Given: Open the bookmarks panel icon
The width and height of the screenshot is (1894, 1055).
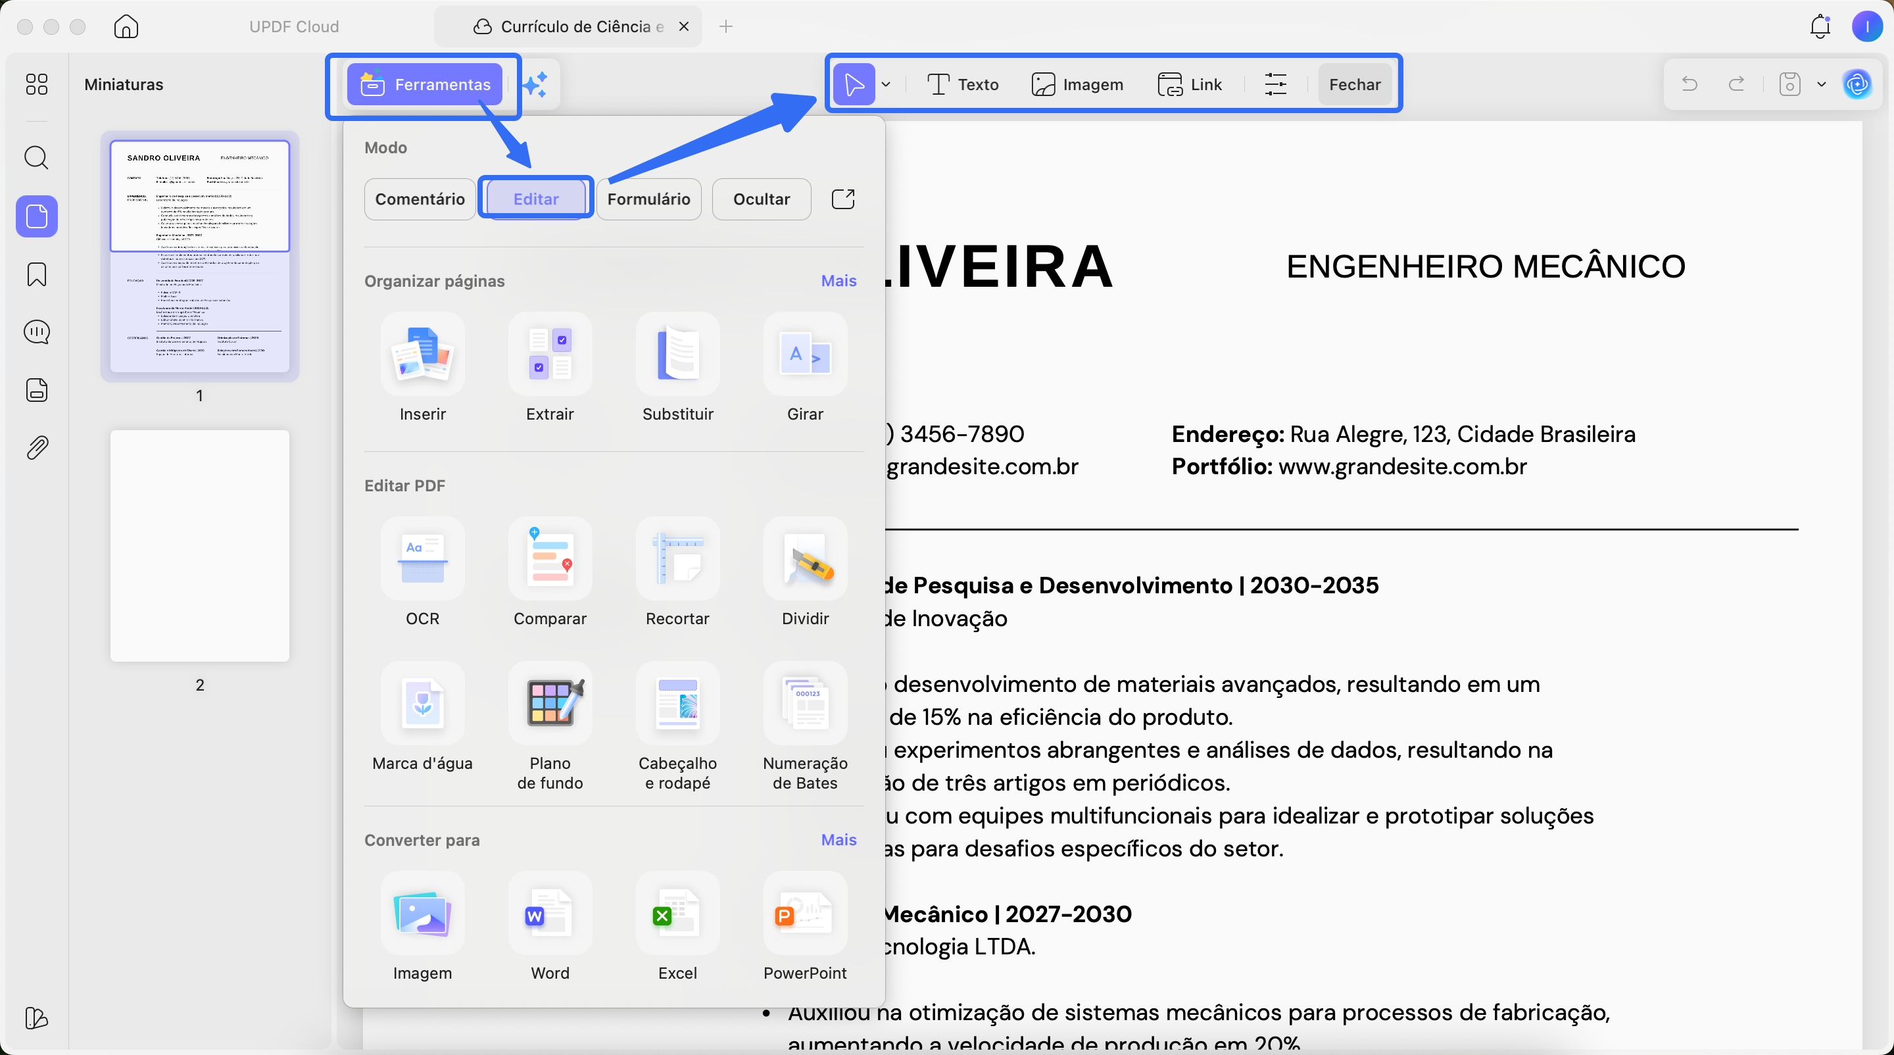Looking at the screenshot, I should click(36, 274).
